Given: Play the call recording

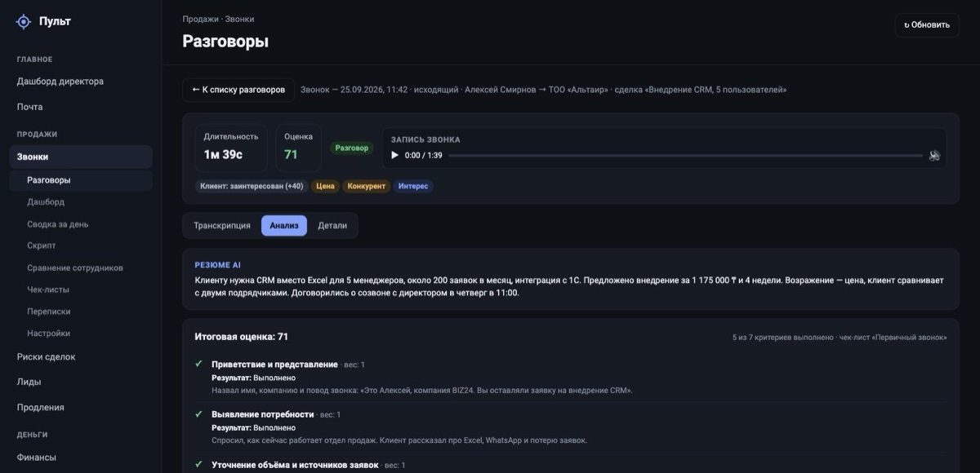Looking at the screenshot, I should click(395, 155).
